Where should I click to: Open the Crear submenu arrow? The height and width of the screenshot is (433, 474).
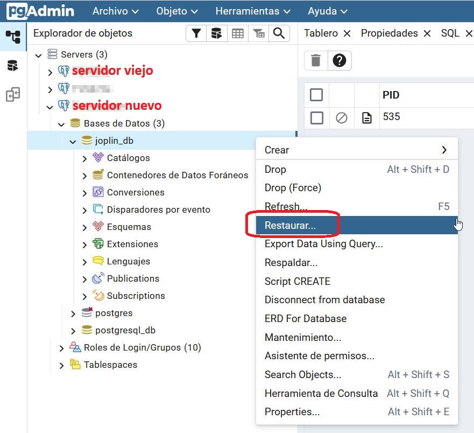tap(444, 150)
